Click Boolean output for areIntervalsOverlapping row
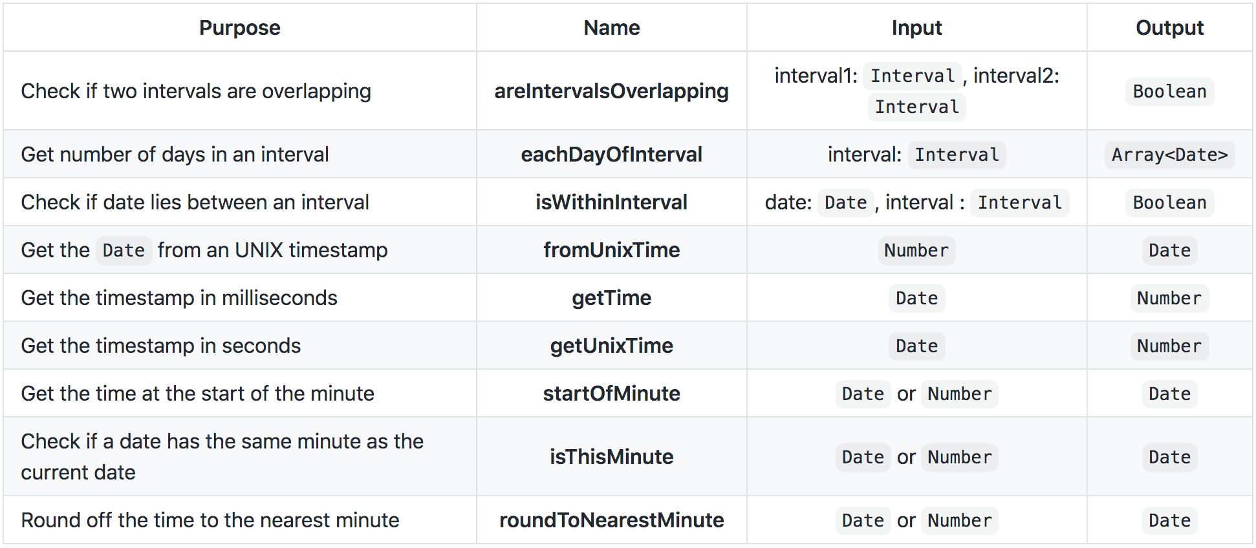 pyautogui.click(x=1169, y=92)
